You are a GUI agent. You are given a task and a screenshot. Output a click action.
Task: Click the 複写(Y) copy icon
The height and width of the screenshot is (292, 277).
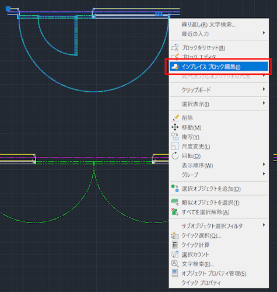pyautogui.click(x=175, y=137)
